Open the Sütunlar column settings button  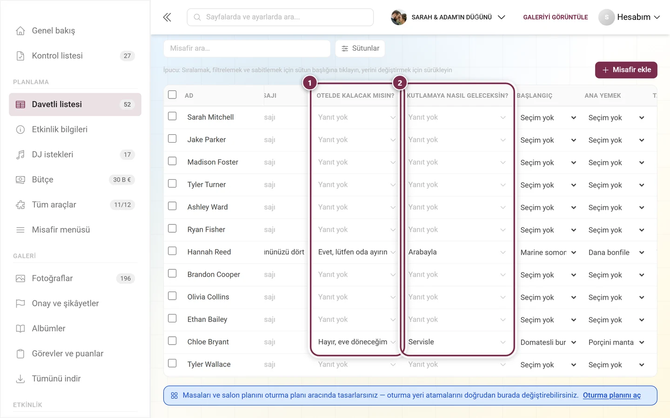pos(360,48)
